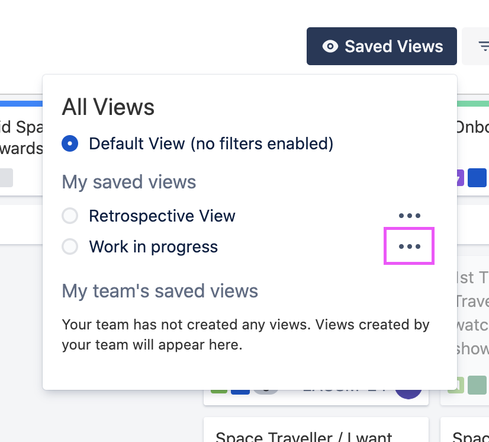Choose Work in progress label text
The image size is (489, 442).
pyautogui.click(x=153, y=246)
